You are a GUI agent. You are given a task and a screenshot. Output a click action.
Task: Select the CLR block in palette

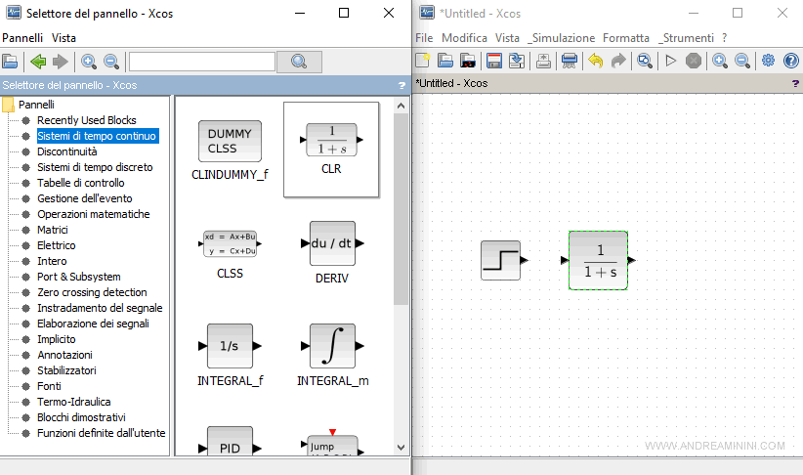(x=331, y=150)
